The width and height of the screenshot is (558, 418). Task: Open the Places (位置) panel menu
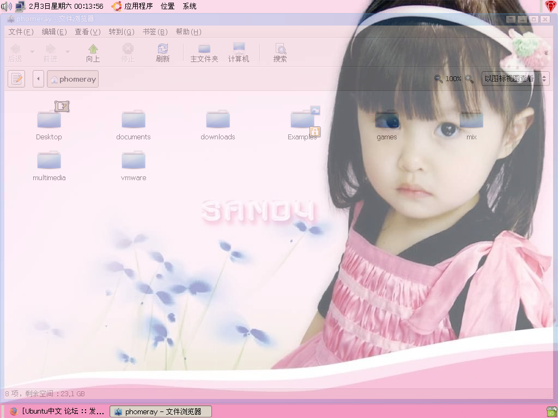[x=168, y=6]
